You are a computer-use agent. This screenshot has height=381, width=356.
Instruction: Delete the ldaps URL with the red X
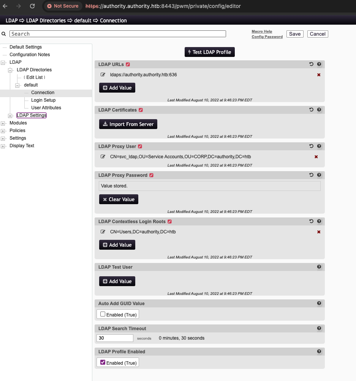pyautogui.click(x=318, y=74)
